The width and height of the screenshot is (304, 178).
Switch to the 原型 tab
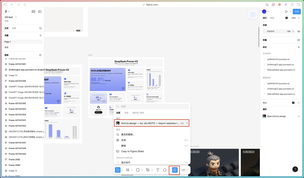click(x=272, y=18)
